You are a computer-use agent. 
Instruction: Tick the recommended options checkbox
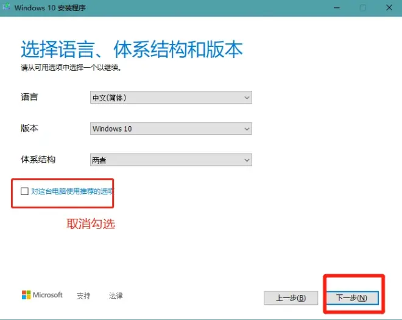pyautogui.click(x=24, y=191)
